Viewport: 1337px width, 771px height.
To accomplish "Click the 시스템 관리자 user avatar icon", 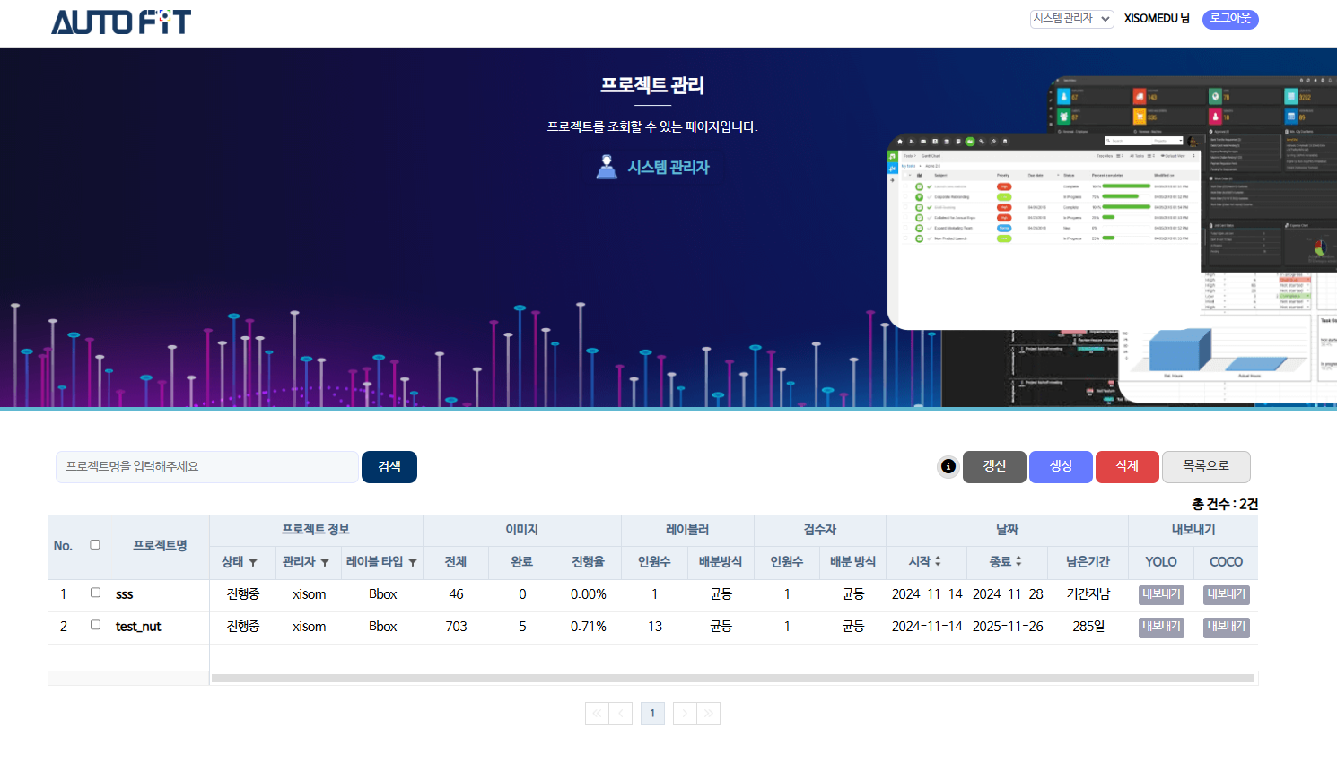I will click(607, 167).
